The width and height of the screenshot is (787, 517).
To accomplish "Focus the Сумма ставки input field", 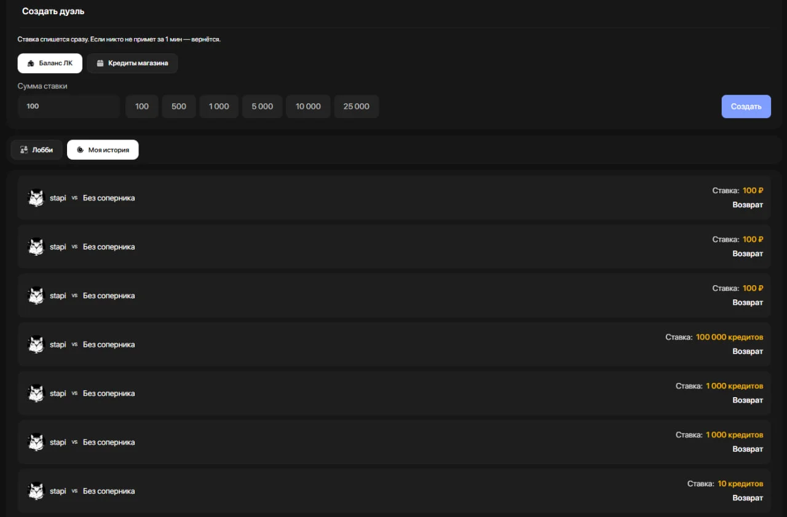I will point(69,106).
